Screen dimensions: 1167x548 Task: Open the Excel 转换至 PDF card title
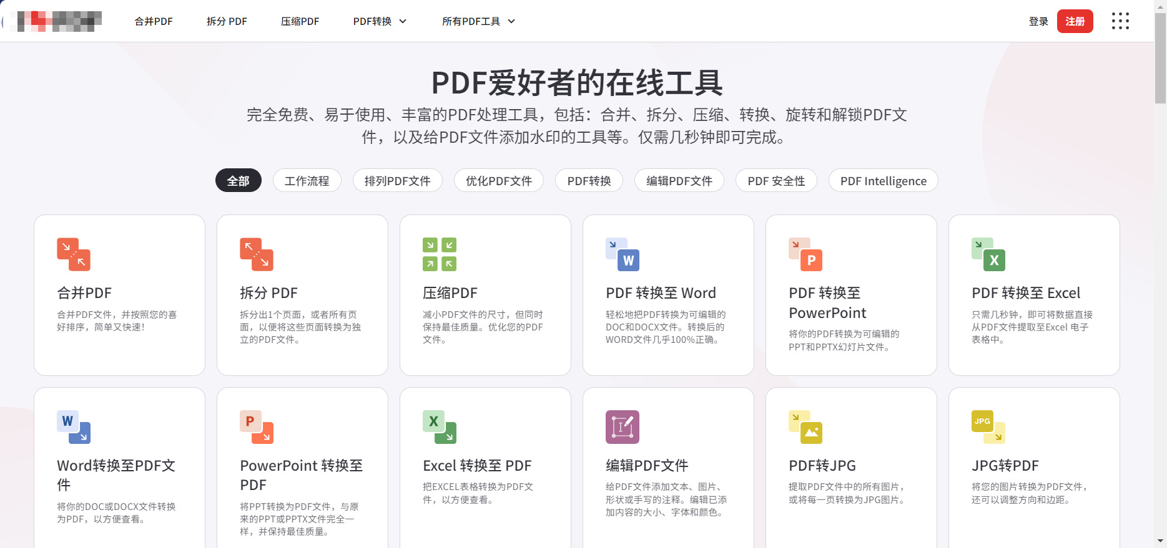[x=477, y=466]
